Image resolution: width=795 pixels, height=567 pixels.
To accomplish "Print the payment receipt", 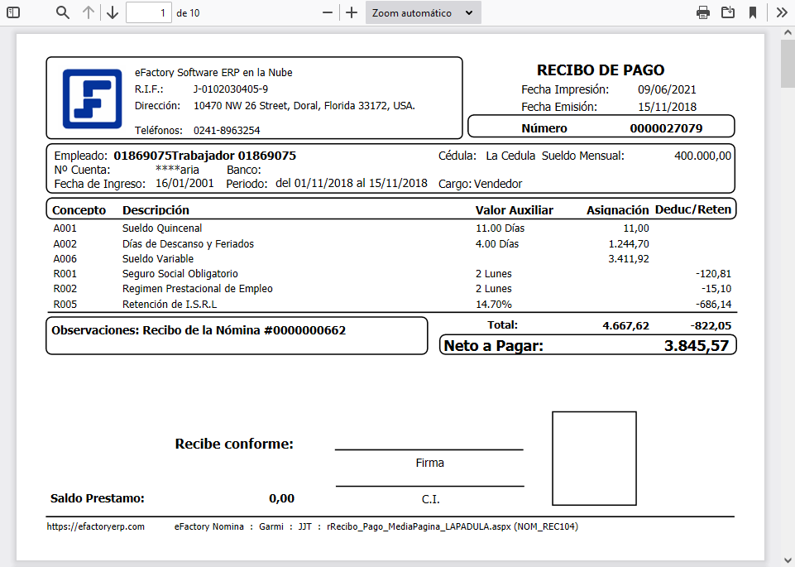I will pyautogui.click(x=702, y=12).
